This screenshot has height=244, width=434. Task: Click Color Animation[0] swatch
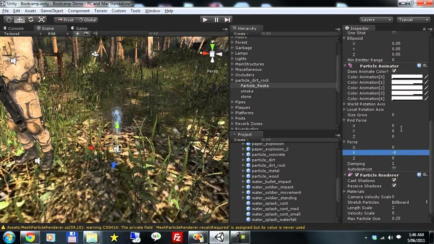click(x=407, y=77)
